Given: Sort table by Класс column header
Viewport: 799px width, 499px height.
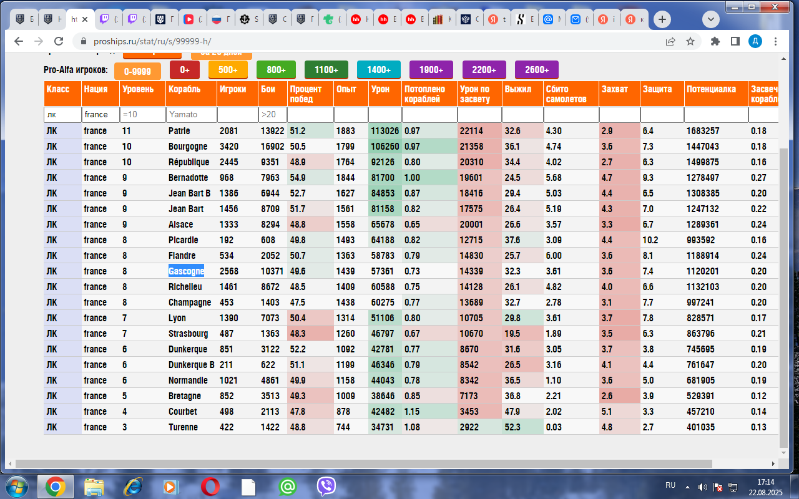Looking at the screenshot, I should (x=62, y=94).
